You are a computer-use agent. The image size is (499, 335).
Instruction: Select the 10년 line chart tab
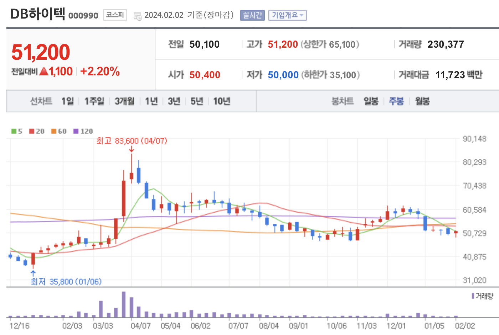222,101
